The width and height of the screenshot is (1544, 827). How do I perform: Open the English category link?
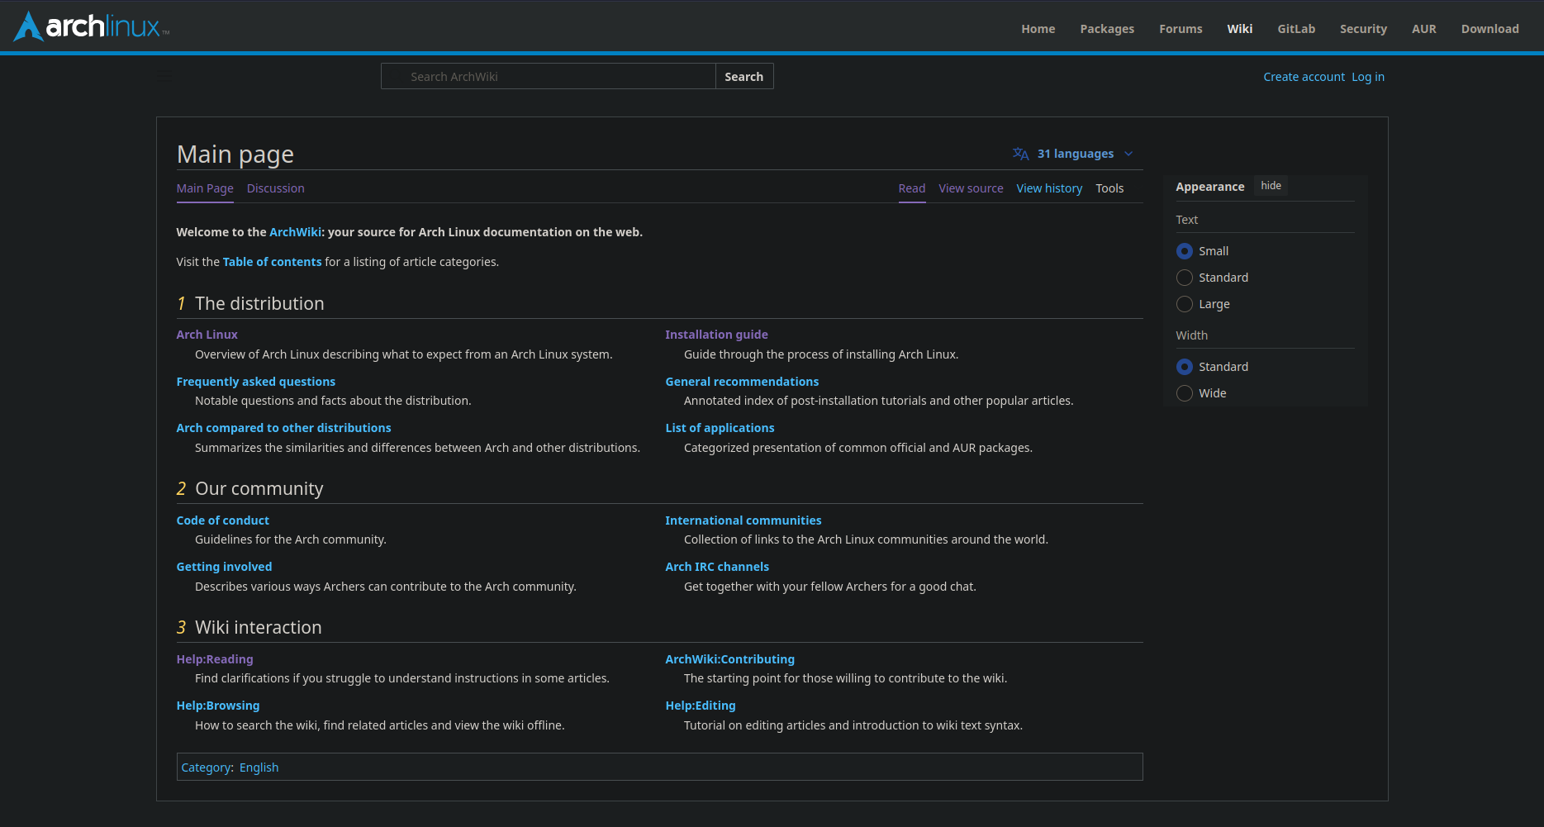tap(259, 768)
